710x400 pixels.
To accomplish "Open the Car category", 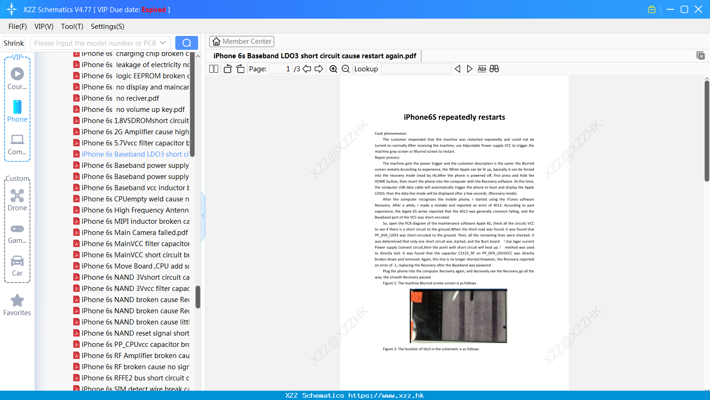I will tap(17, 266).
